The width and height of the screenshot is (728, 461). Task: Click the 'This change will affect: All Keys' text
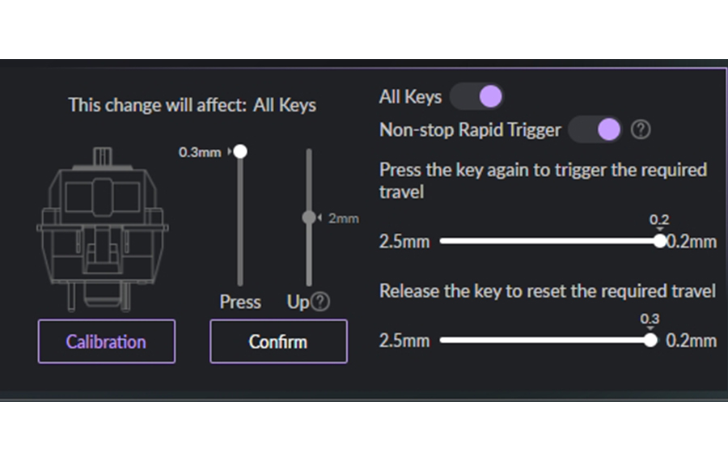point(193,105)
